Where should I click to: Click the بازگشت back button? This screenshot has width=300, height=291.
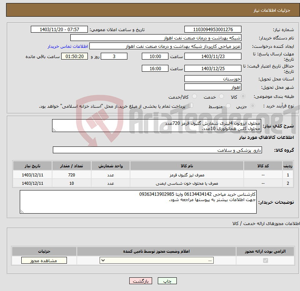pyautogui.click(x=141, y=281)
